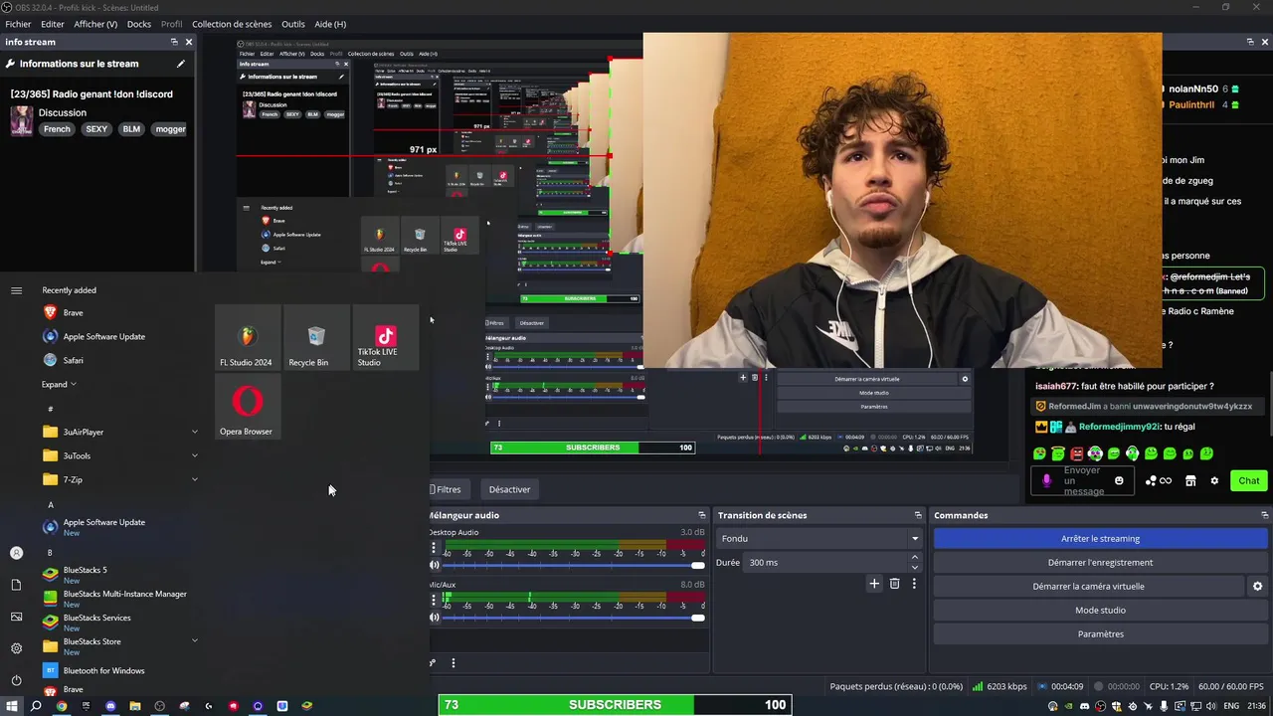Viewport: 1273px width, 716px height.
Task: Expand the 3uAirPlayer folder
Action: pos(119,432)
